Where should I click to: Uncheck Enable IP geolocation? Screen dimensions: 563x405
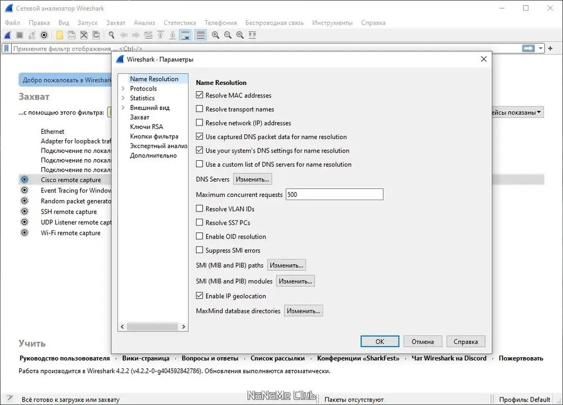(199, 295)
